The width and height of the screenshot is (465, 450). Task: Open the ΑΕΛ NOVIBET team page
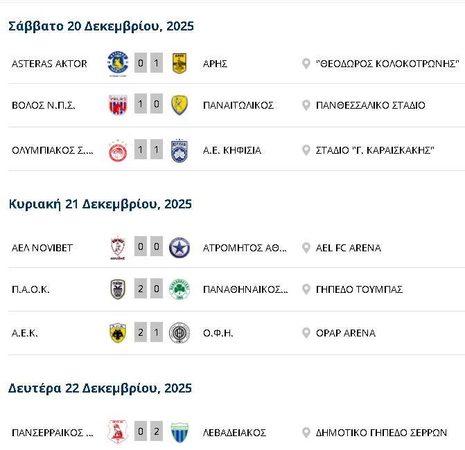point(42,248)
